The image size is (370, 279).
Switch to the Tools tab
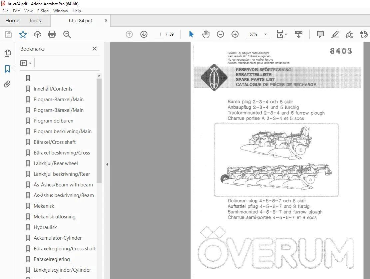pyautogui.click(x=35, y=21)
